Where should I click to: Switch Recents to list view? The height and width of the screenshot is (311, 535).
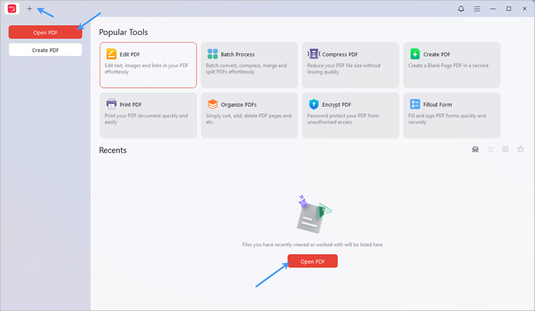[490, 149]
